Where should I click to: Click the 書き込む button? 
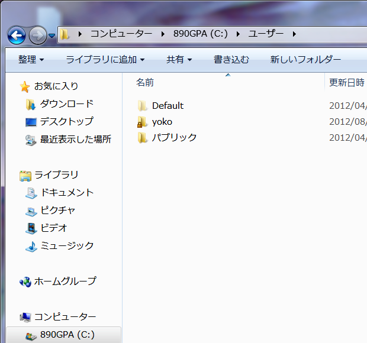point(231,60)
